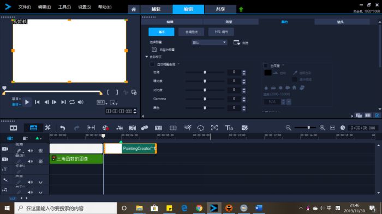Open the resize/crop mode dropdown
This screenshot has height=214, width=382.
pos(114,102)
